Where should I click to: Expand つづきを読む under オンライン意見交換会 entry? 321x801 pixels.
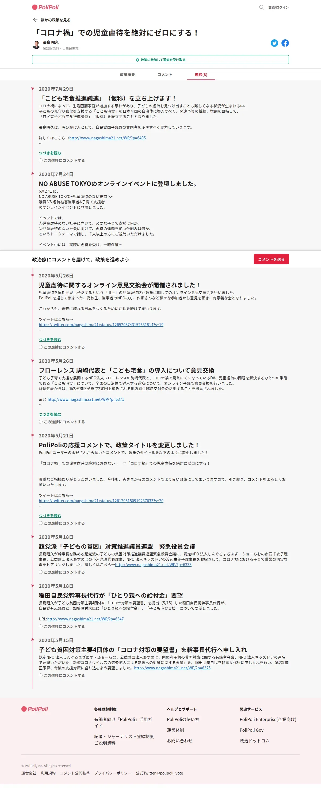50,340
